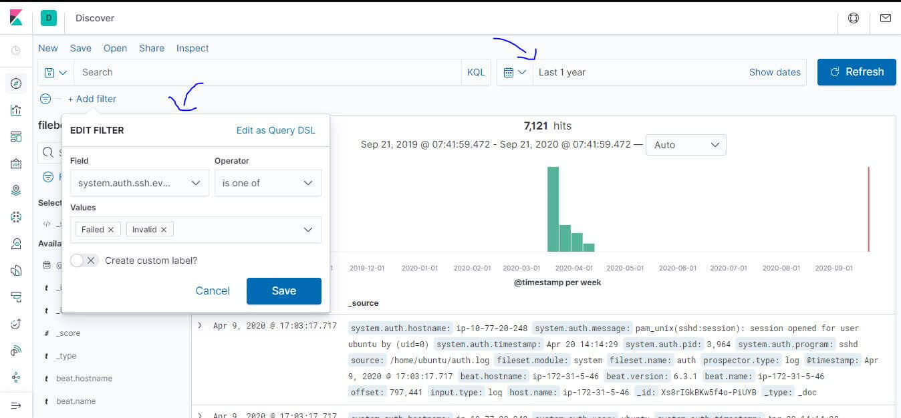Open the Dashboard app icon
Image resolution: width=901 pixels, height=418 pixels.
point(16,136)
